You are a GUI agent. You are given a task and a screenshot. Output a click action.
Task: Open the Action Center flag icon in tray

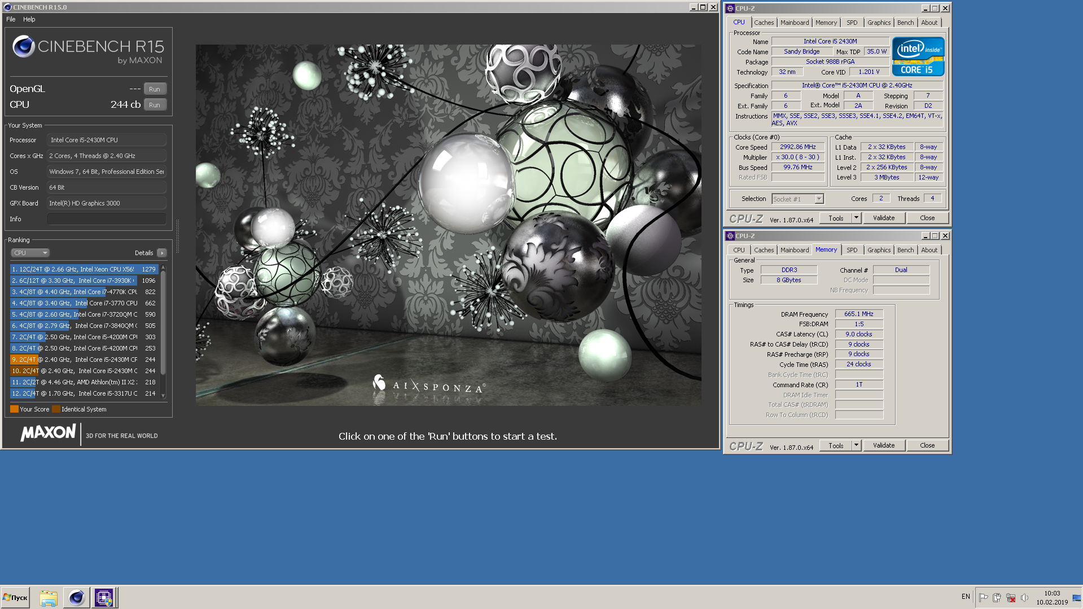coord(983,597)
